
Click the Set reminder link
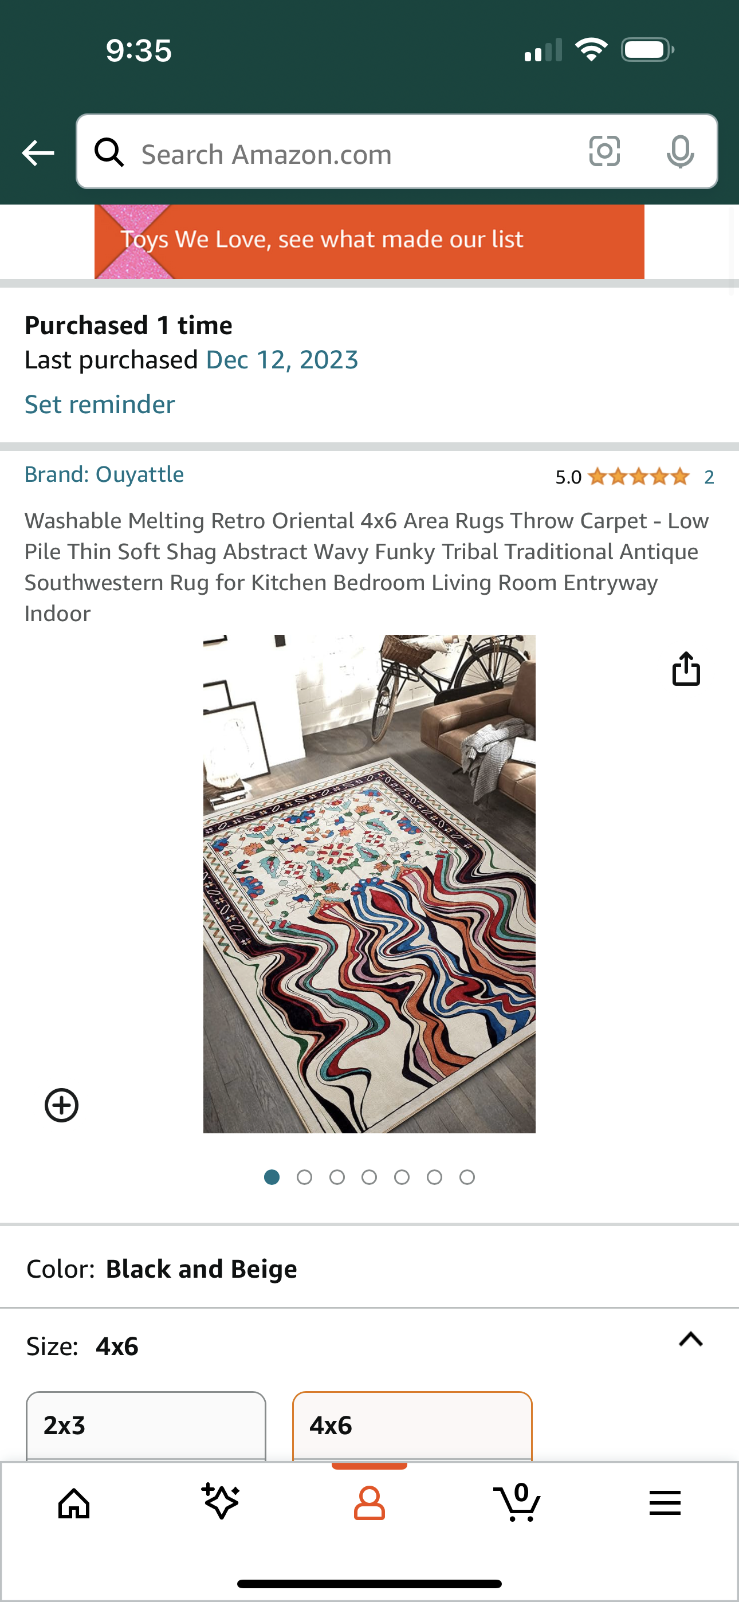pyautogui.click(x=100, y=405)
